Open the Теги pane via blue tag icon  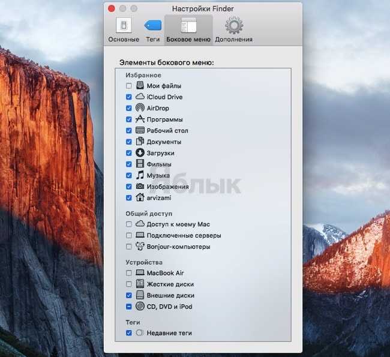(x=153, y=25)
